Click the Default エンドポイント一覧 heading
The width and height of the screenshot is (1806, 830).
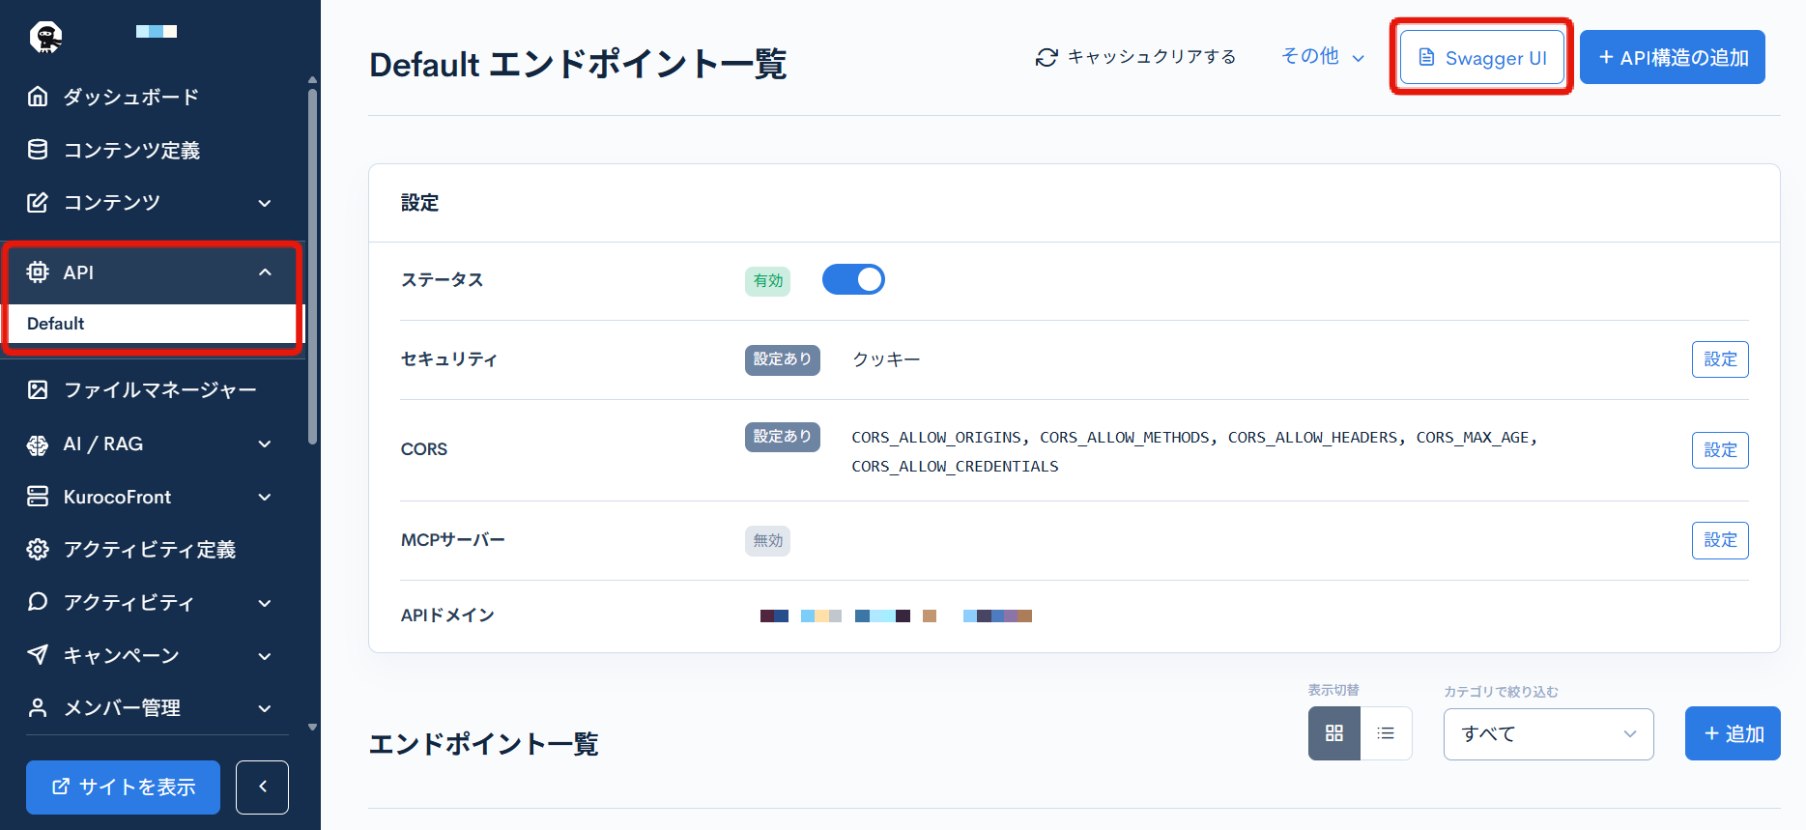(578, 65)
